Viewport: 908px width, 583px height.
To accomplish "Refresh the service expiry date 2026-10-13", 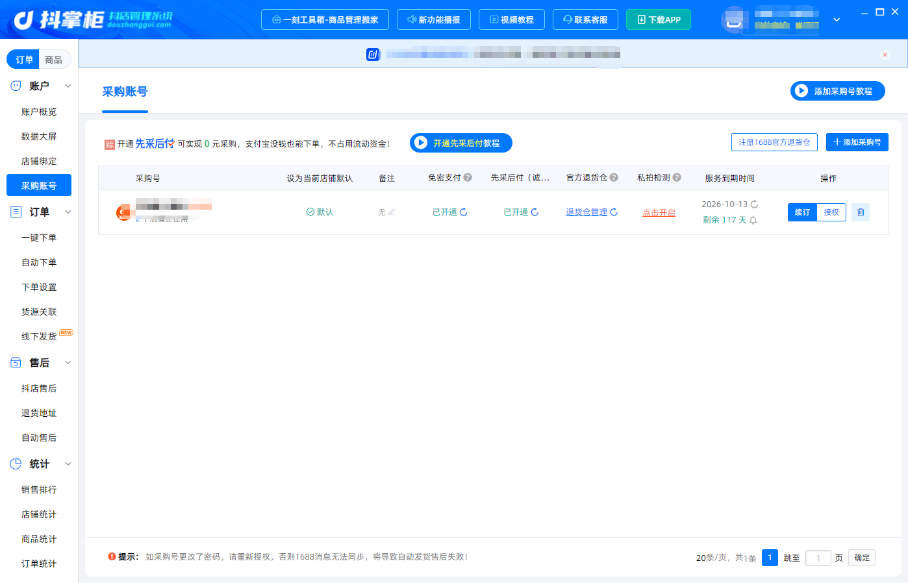I will pos(754,204).
